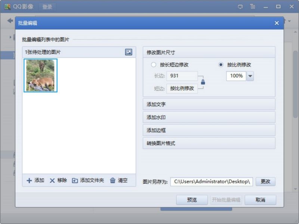299x224 pixels.
Task: Click 添加 to add images
Action: click(36, 180)
